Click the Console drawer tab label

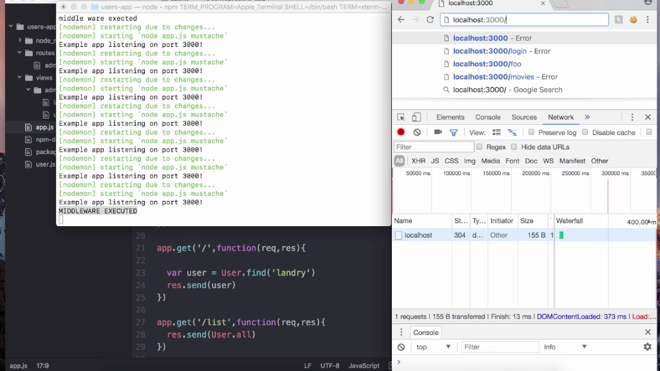pyautogui.click(x=425, y=332)
